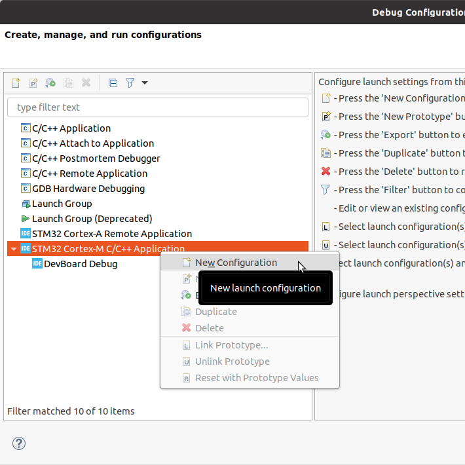Image resolution: width=465 pixels, height=465 pixels.
Task: Click the Launch Group icon
Action: 26,204
